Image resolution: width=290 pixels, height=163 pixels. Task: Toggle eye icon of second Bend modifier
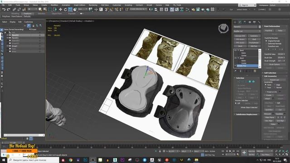235,58
